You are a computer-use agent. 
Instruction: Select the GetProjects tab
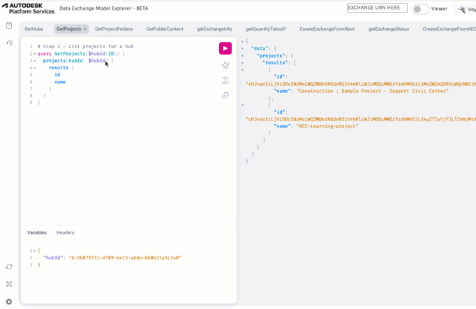click(68, 29)
